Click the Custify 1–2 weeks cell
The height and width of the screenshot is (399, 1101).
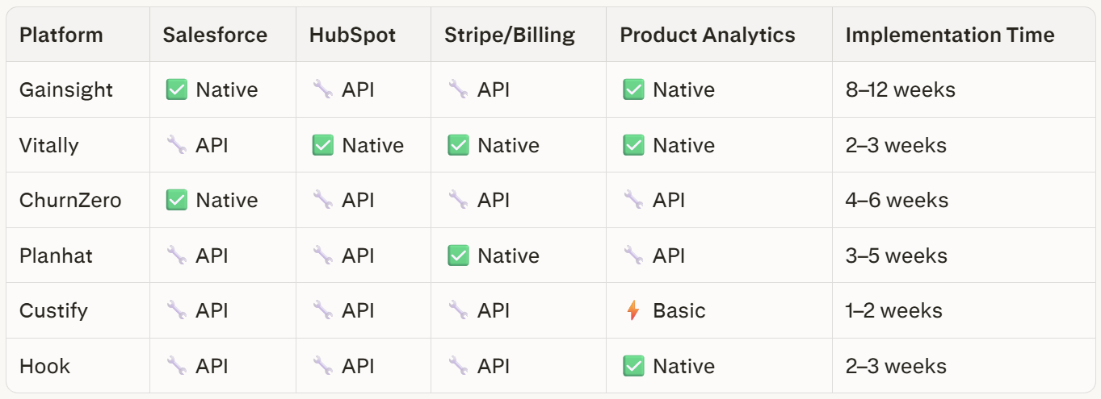pyautogui.click(x=893, y=310)
